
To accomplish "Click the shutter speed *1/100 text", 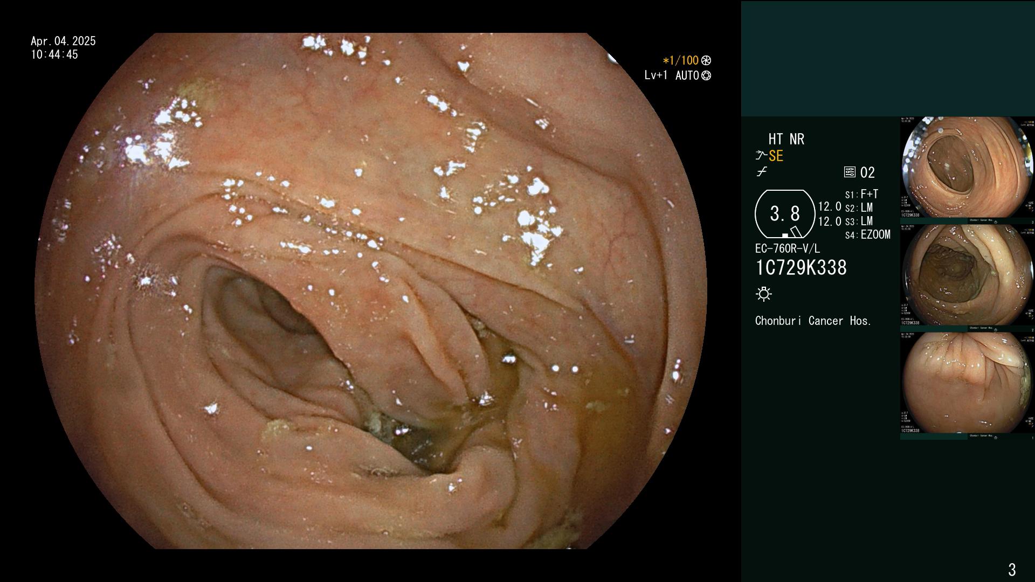I will click(680, 61).
